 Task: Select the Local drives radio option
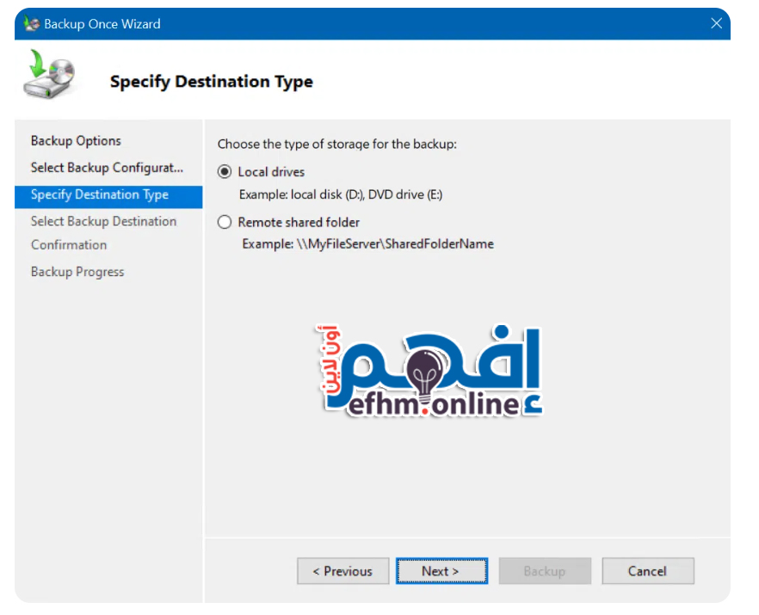pyautogui.click(x=225, y=172)
